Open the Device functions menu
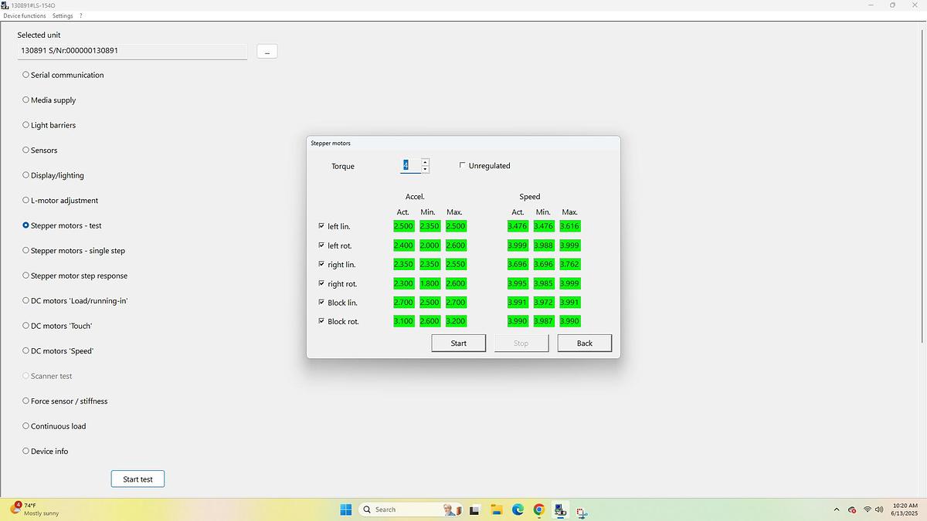Viewport: 927px width, 521px height. (x=25, y=15)
